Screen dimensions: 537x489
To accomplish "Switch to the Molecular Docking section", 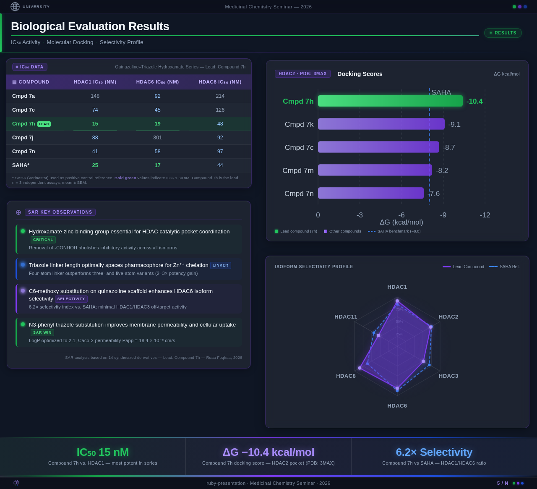I will point(70,42).
